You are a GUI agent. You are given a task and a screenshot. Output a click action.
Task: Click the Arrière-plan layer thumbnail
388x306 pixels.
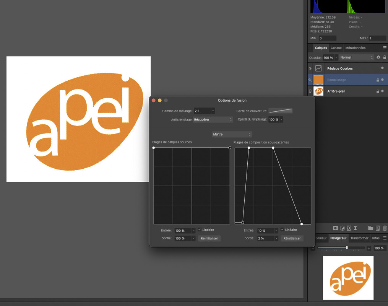(318, 91)
